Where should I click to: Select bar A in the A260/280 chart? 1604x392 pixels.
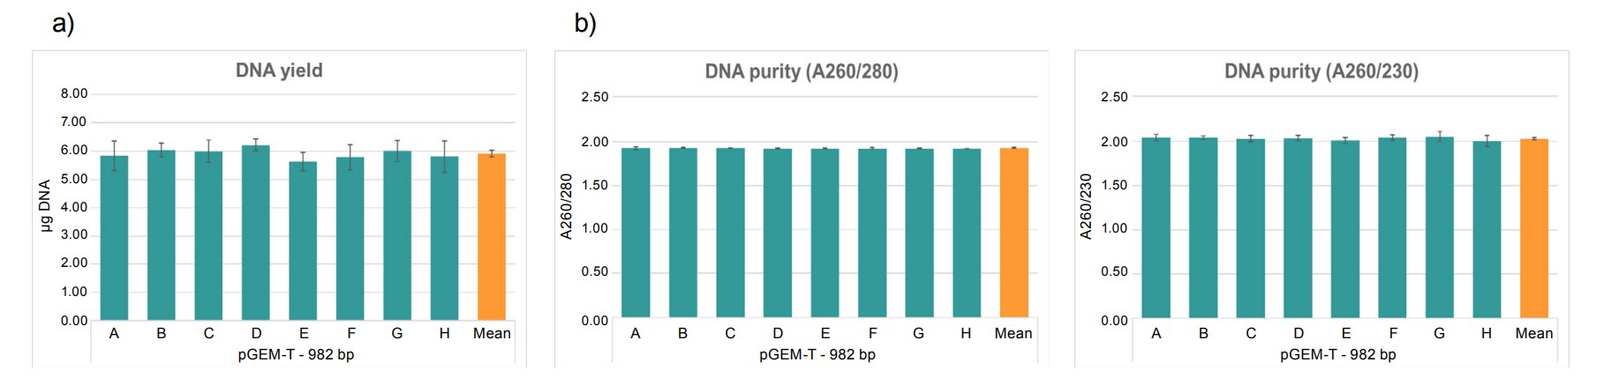tap(636, 233)
